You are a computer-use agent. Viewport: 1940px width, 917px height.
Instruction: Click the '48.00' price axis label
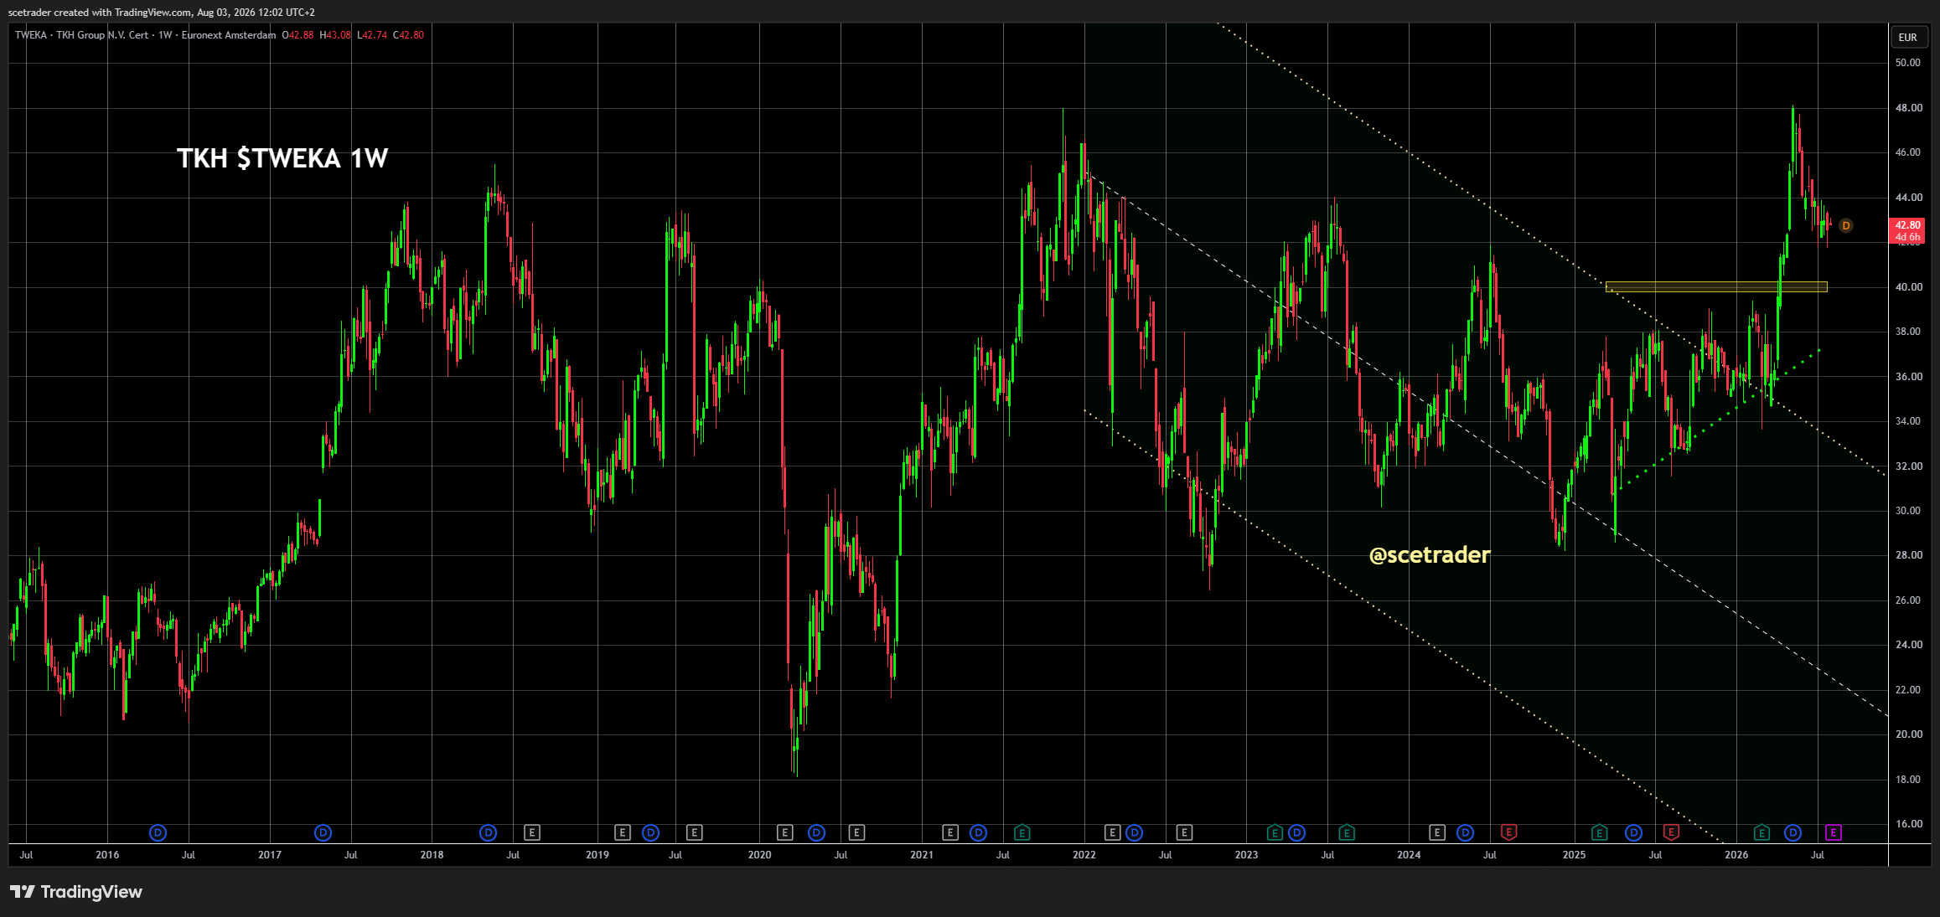(1908, 108)
